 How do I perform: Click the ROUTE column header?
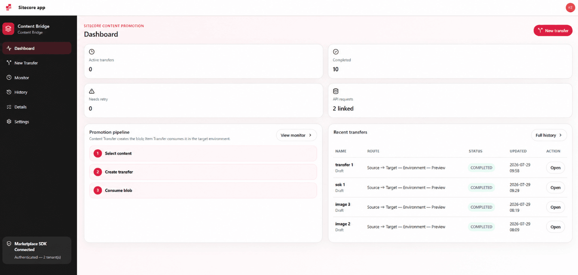point(373,151)
